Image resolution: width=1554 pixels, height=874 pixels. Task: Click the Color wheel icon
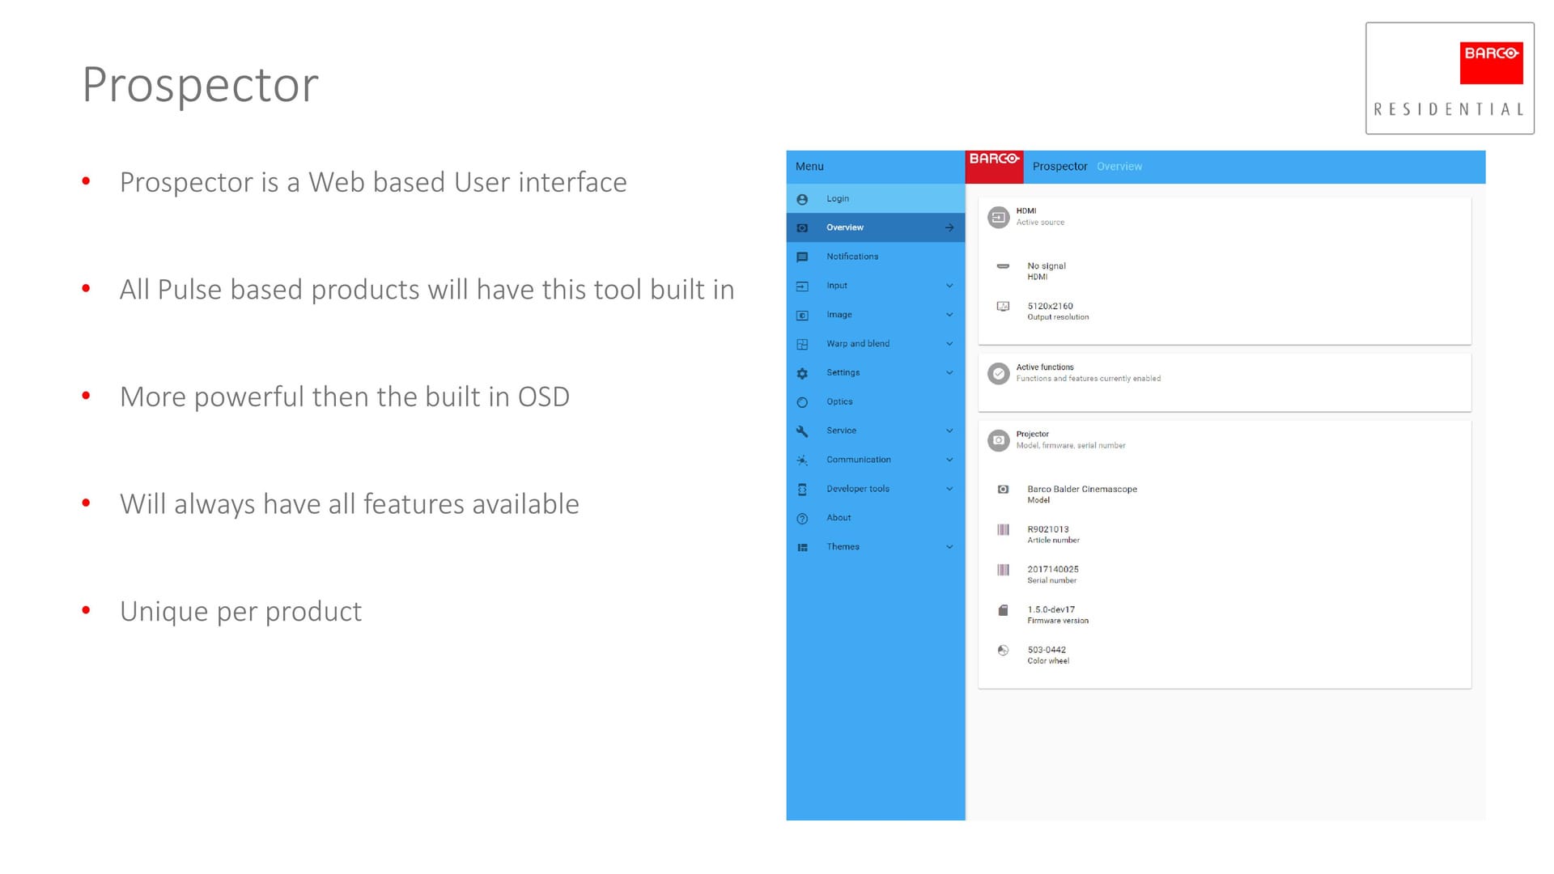[1003, 651]
